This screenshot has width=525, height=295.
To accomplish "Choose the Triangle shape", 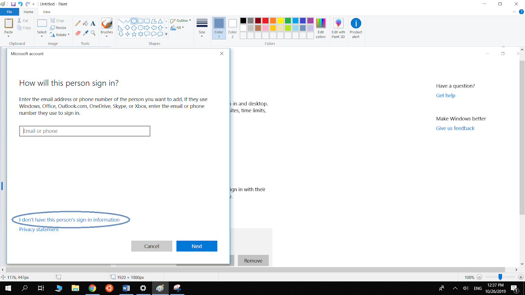I will coord(160,21).
